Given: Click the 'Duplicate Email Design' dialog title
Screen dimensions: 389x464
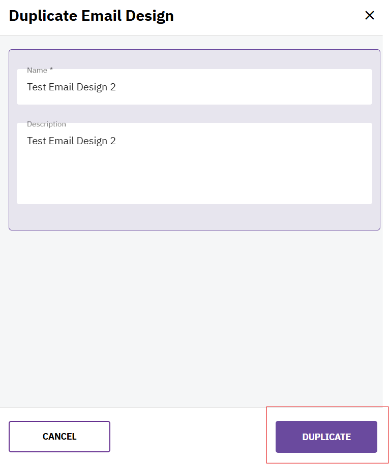Looking at the screenshot, I should click(x=92, y=16).
